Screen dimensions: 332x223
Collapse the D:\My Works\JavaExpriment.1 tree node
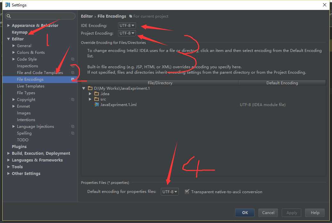coord(83,88)
